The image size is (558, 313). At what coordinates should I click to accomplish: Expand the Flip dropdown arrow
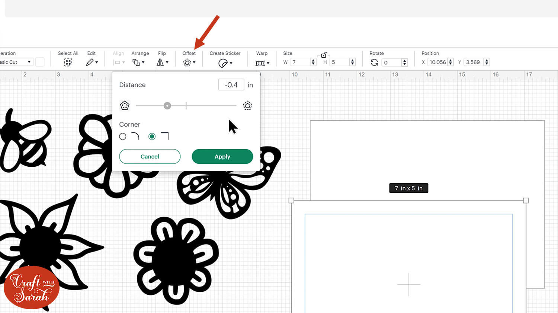pyautogui.click(x=167, y=63)
